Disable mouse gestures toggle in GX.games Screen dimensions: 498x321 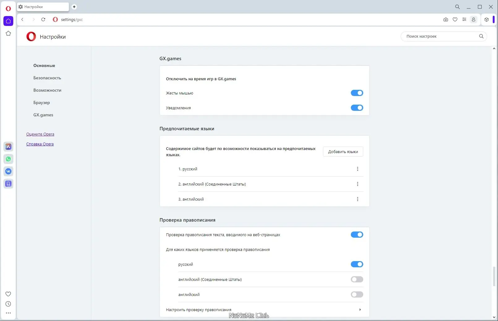coord(357,93)
